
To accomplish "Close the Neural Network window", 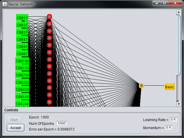I will pos(175,3).
